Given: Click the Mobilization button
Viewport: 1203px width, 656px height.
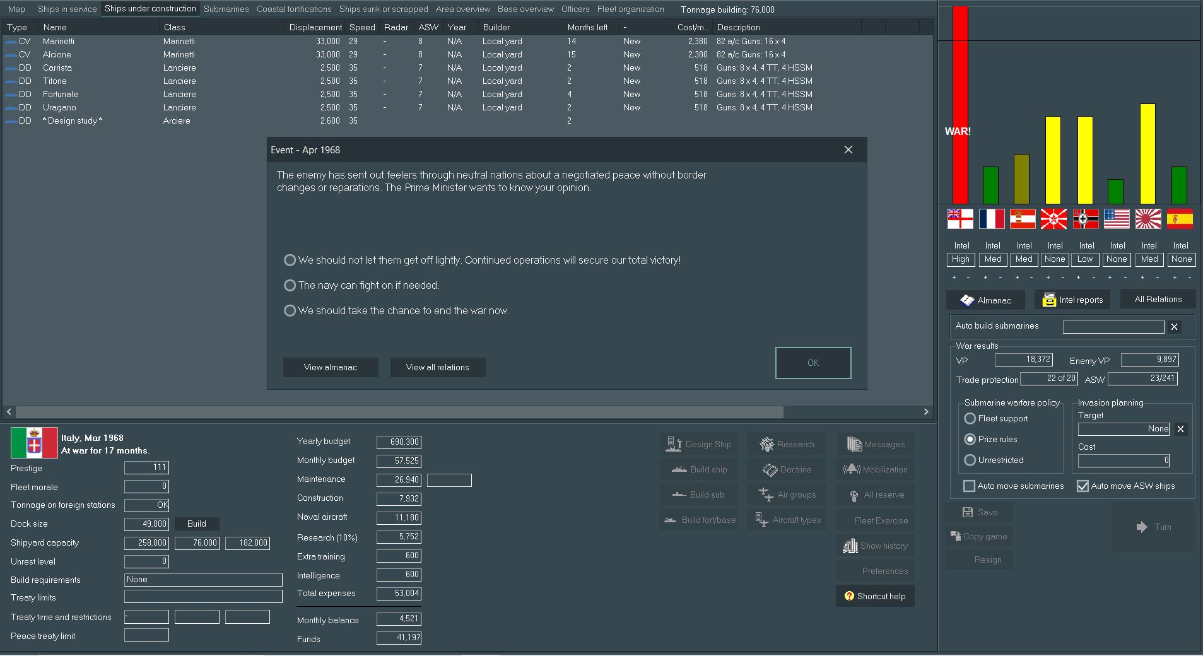Looking at the screenshot, I should (876, 469).
